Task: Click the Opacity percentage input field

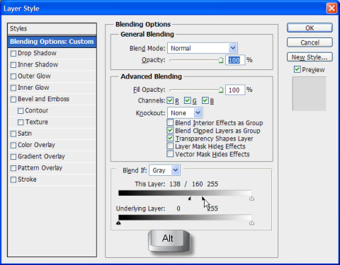Action: (235, 60)
